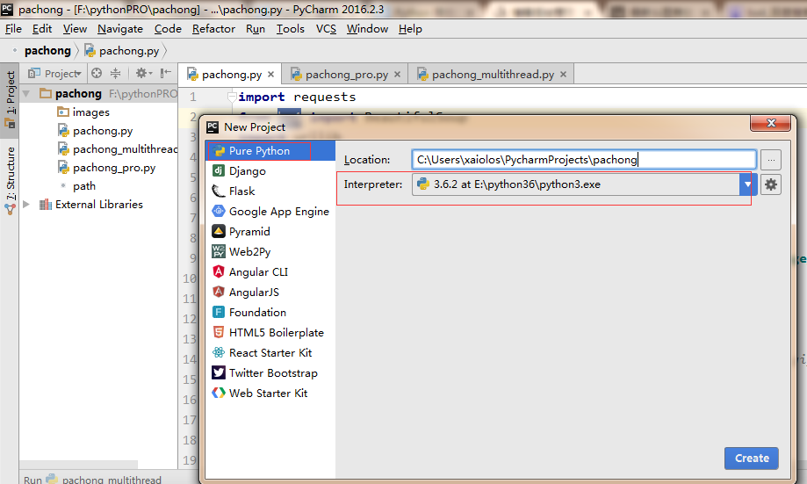This screenshot has width=807, height=484.
Task: Open Interpreter dropdown arrow
Action: (747, 184)
